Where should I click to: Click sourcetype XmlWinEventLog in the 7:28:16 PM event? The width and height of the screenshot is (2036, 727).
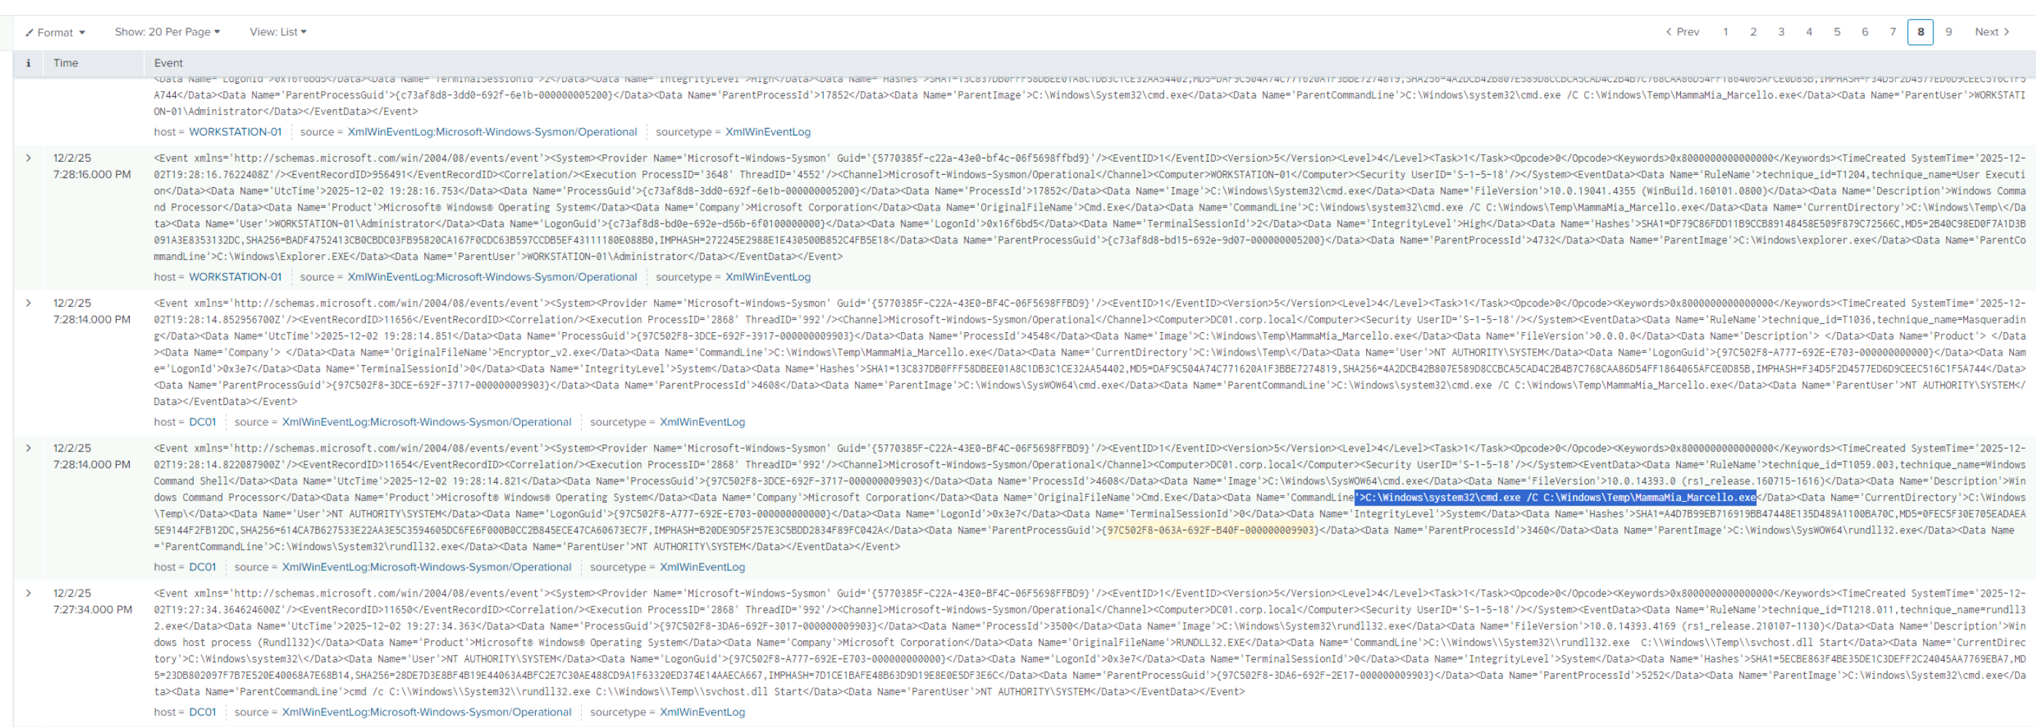(768, 277)
